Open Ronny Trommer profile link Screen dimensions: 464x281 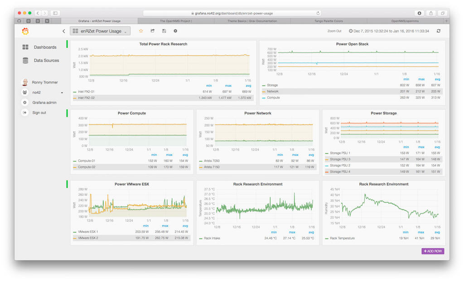coord(45,82)
